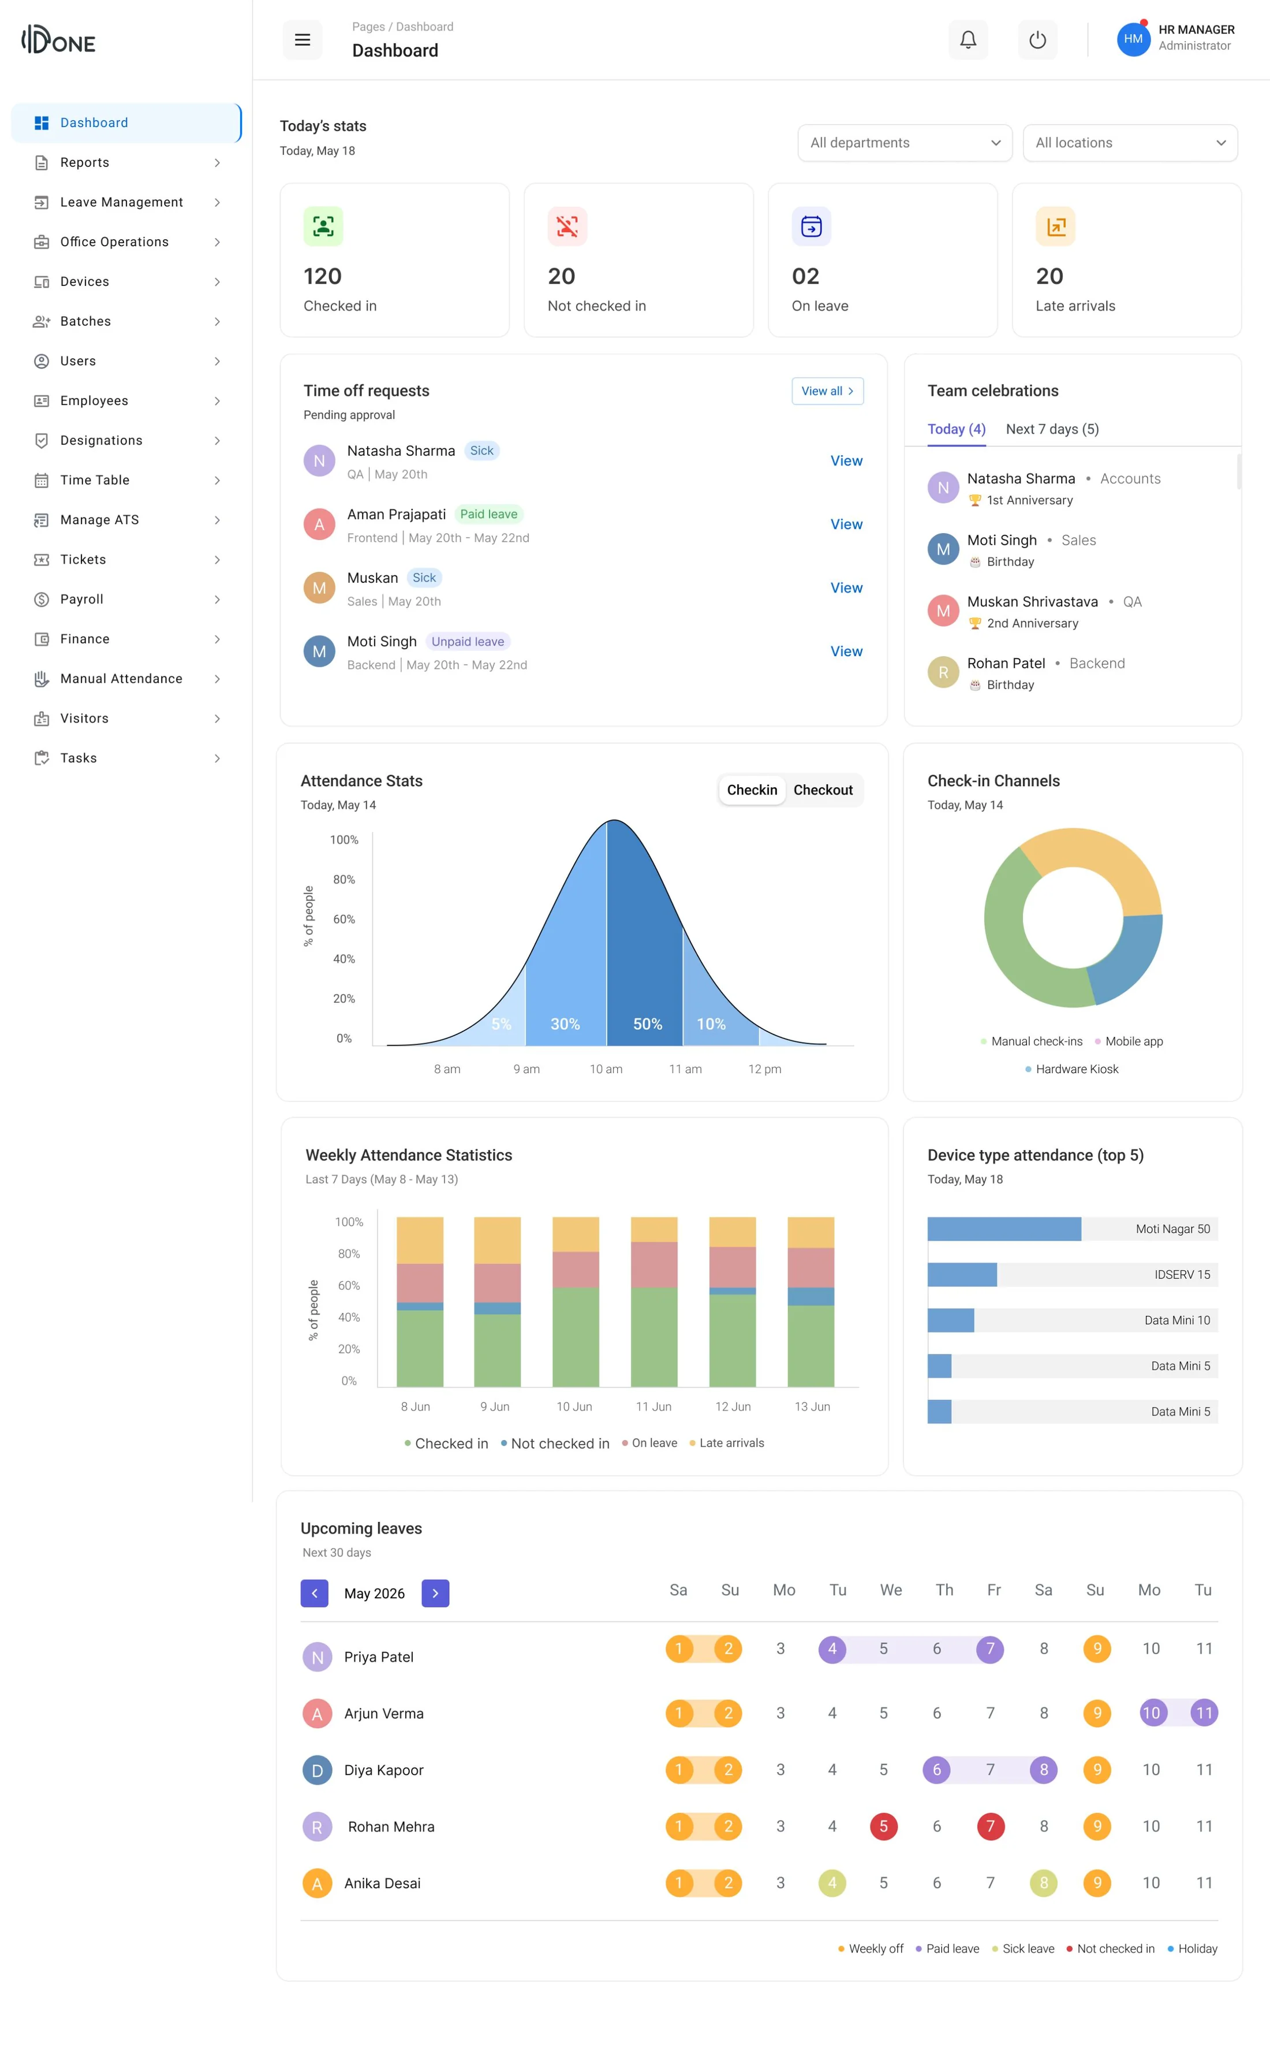This screenshot has width=1270, height=2058.
Task: Toggle Mobile app legend item
Action: [1129, 1041]
